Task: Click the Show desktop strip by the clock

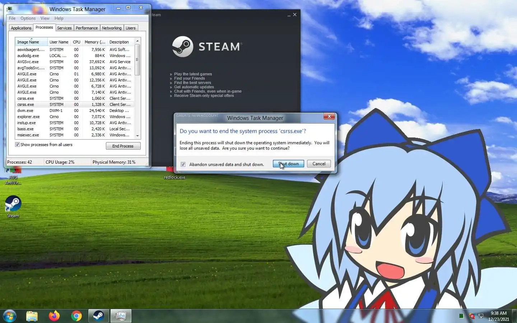Action: [x=515, y=316]
